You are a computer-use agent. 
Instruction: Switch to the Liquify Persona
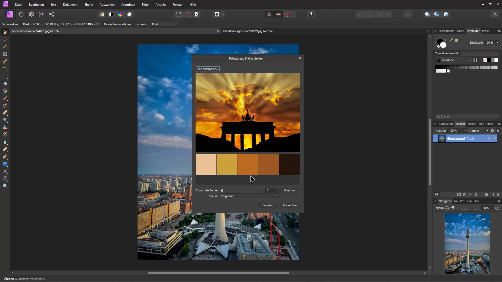(21, 14)
